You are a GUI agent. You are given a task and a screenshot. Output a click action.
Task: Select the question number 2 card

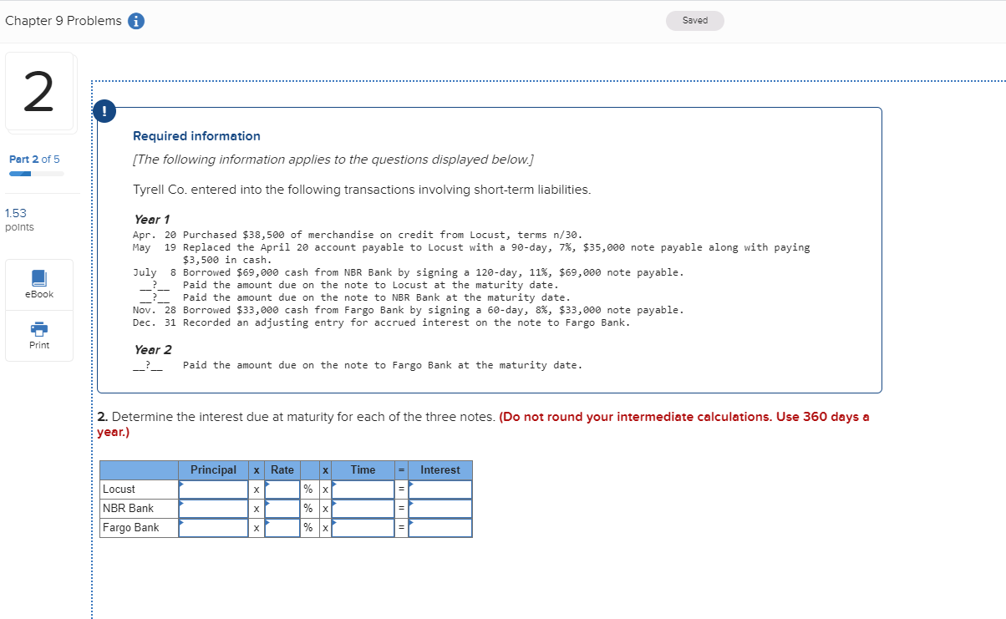tap(39, 92)
